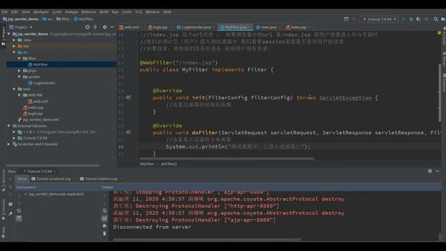
Task: Switch to the User.java editor tab
Action: (268, 27)
